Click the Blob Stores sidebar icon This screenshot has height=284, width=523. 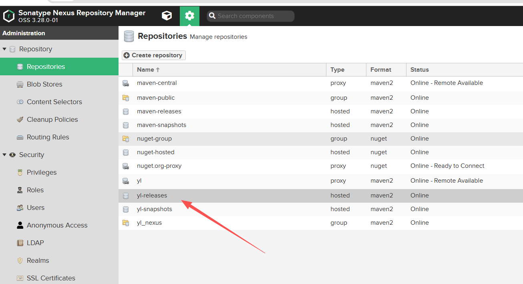20,84
